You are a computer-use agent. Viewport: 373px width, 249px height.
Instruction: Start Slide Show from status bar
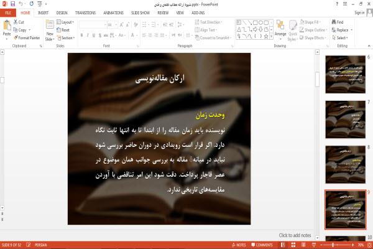[x=314, y=245]
